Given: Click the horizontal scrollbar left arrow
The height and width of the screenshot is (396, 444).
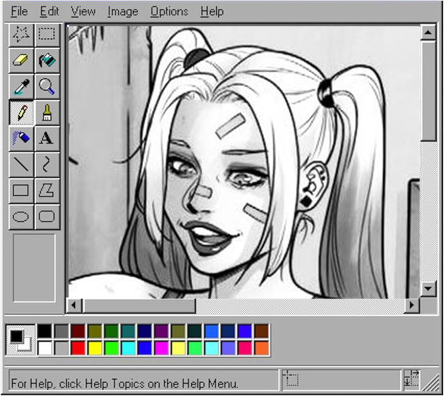Looking at the screenshot, I should click(74, 305).
